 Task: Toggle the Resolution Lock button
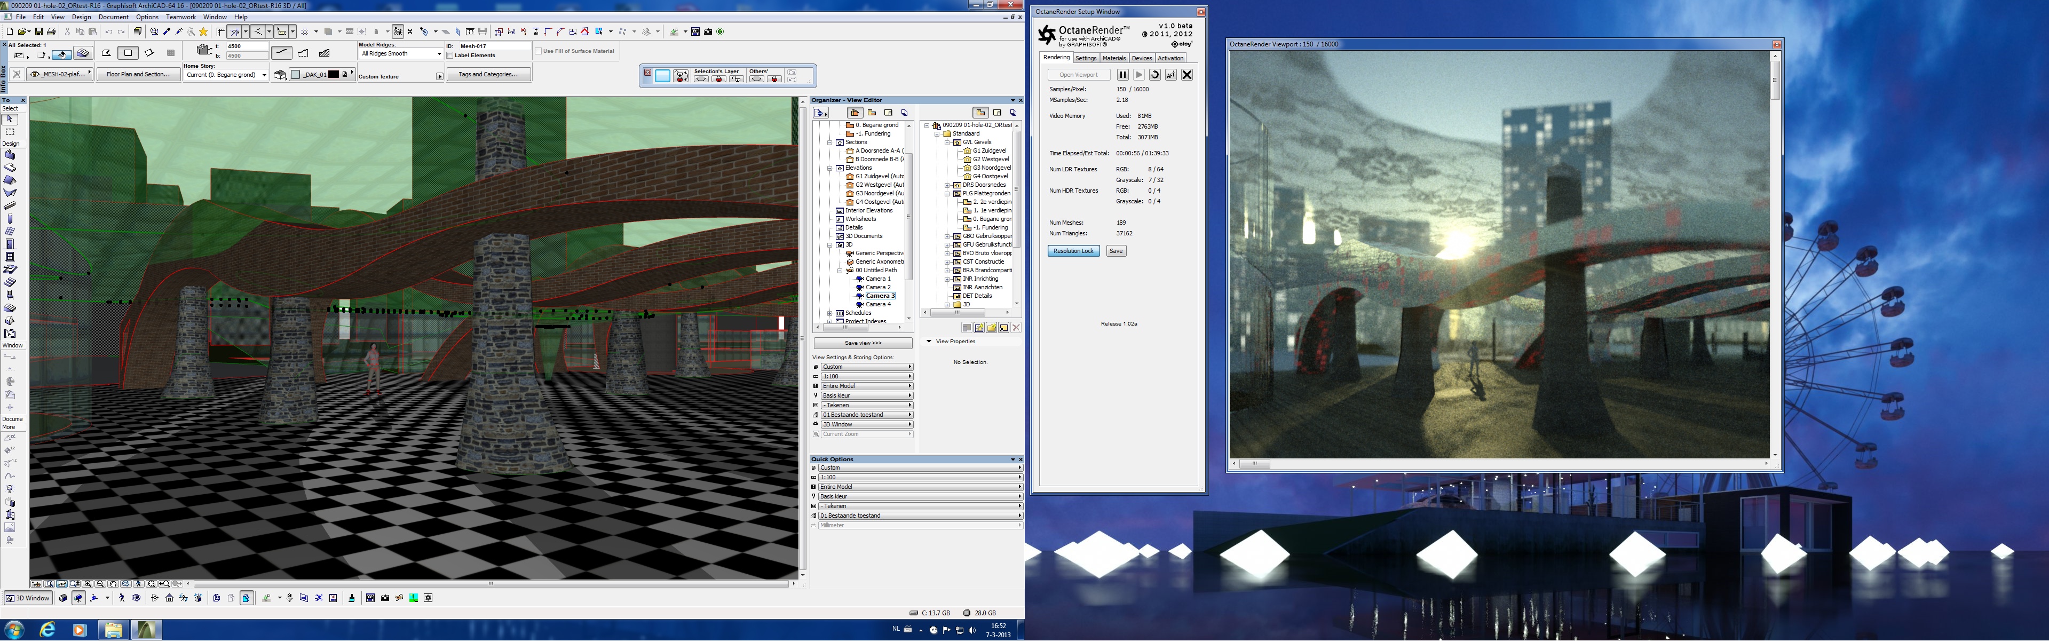(x=1073, y=251)
